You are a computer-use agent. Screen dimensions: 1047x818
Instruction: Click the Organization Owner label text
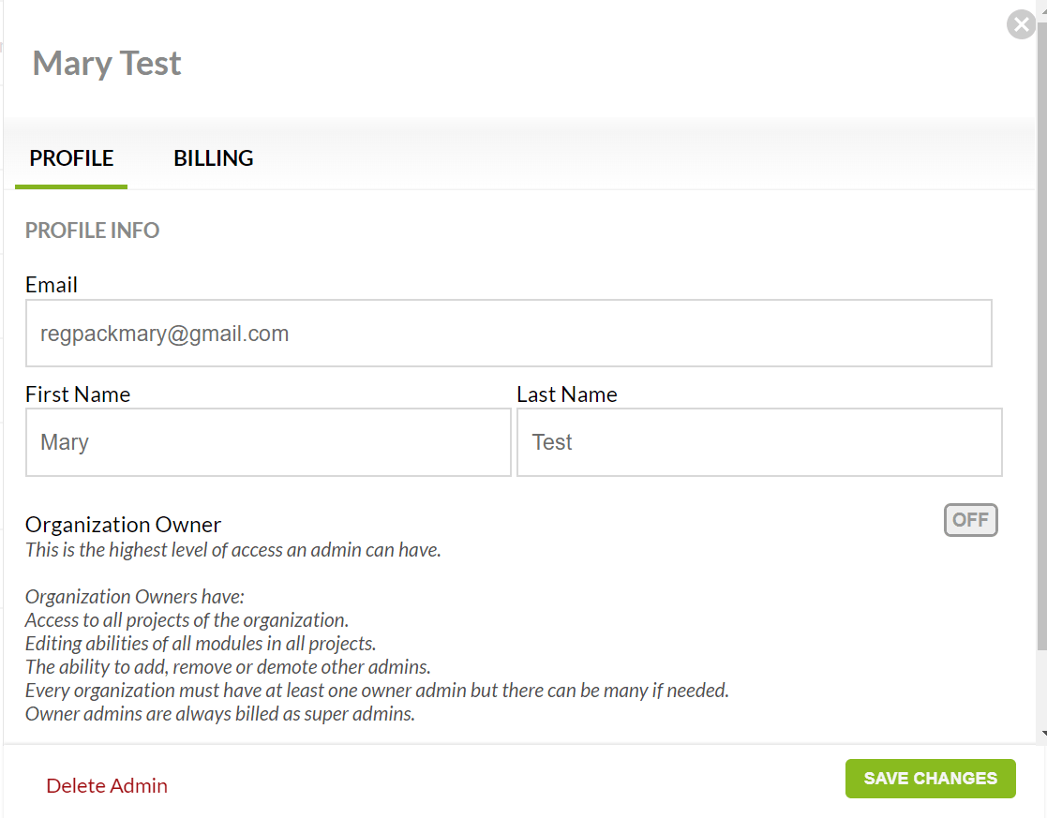123,525
